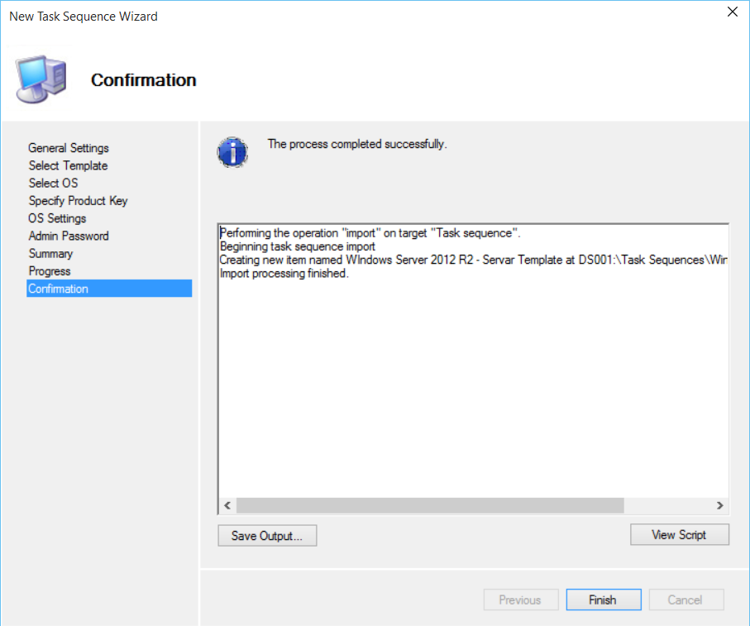Select OS Settings in the sidebar

pos(57,218)
